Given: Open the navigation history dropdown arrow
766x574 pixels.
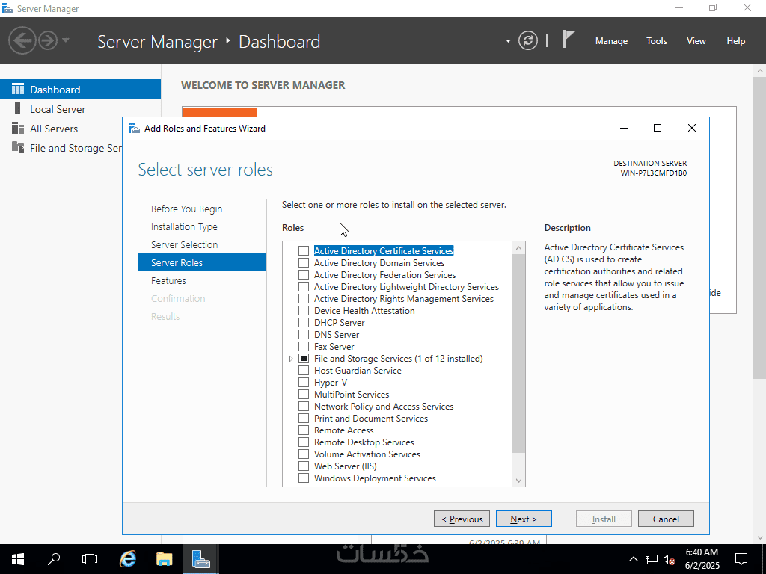Looking at the screenshot, I should coord(66,40).
